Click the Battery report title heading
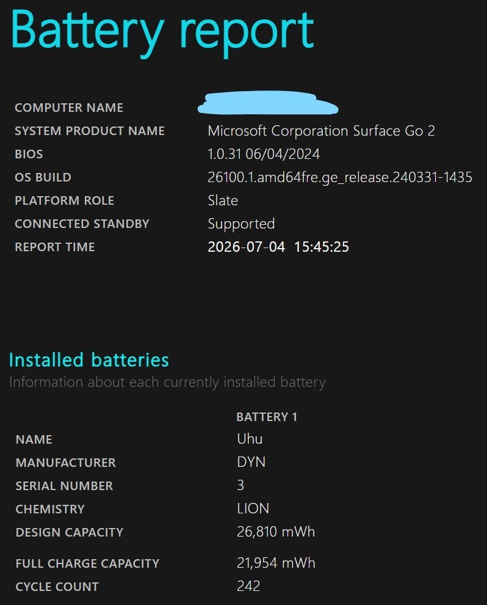487x605 pixels. click(162, 32)
